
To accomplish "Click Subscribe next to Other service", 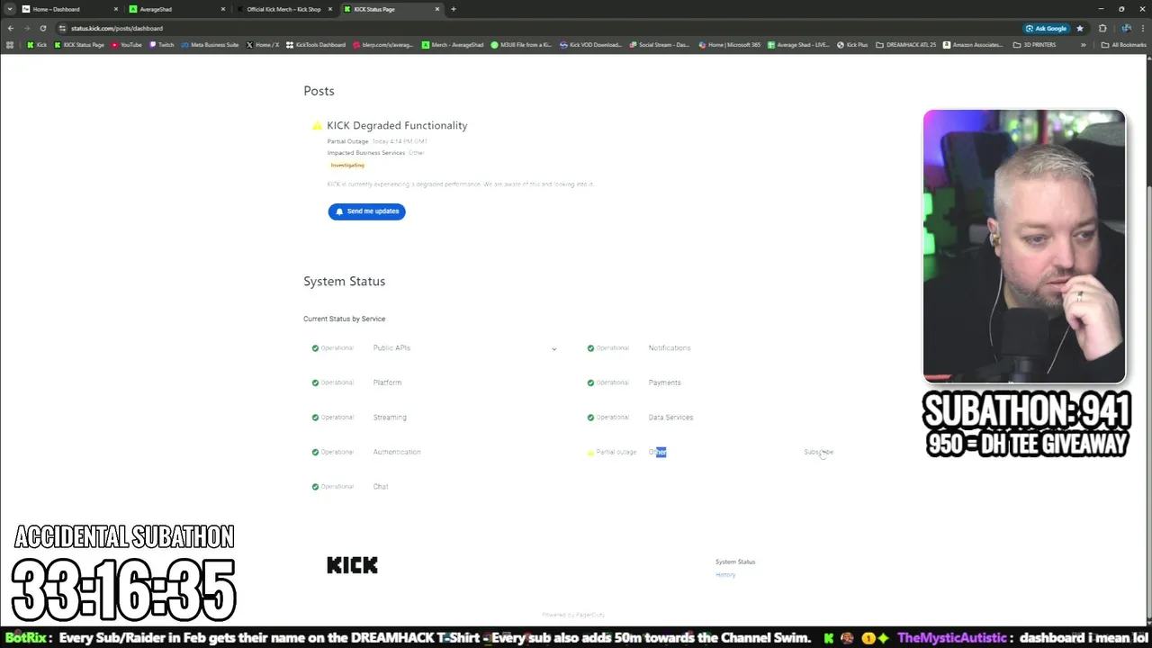I will [818, 452].
